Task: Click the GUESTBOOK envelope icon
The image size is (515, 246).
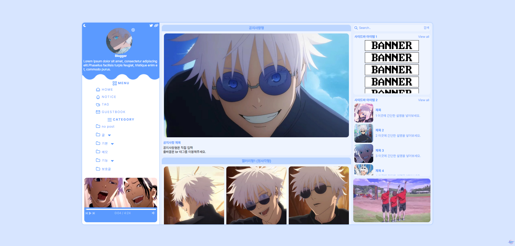Action: 98,112
